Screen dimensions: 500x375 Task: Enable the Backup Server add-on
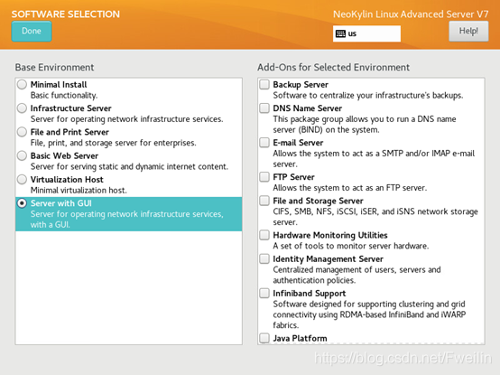(x=264, y=85)
